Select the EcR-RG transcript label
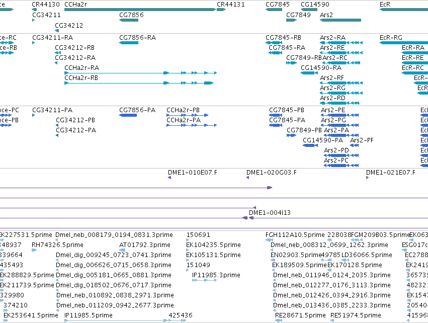The width and height of the screenshot is (428, 323). [x=391, y=38]
